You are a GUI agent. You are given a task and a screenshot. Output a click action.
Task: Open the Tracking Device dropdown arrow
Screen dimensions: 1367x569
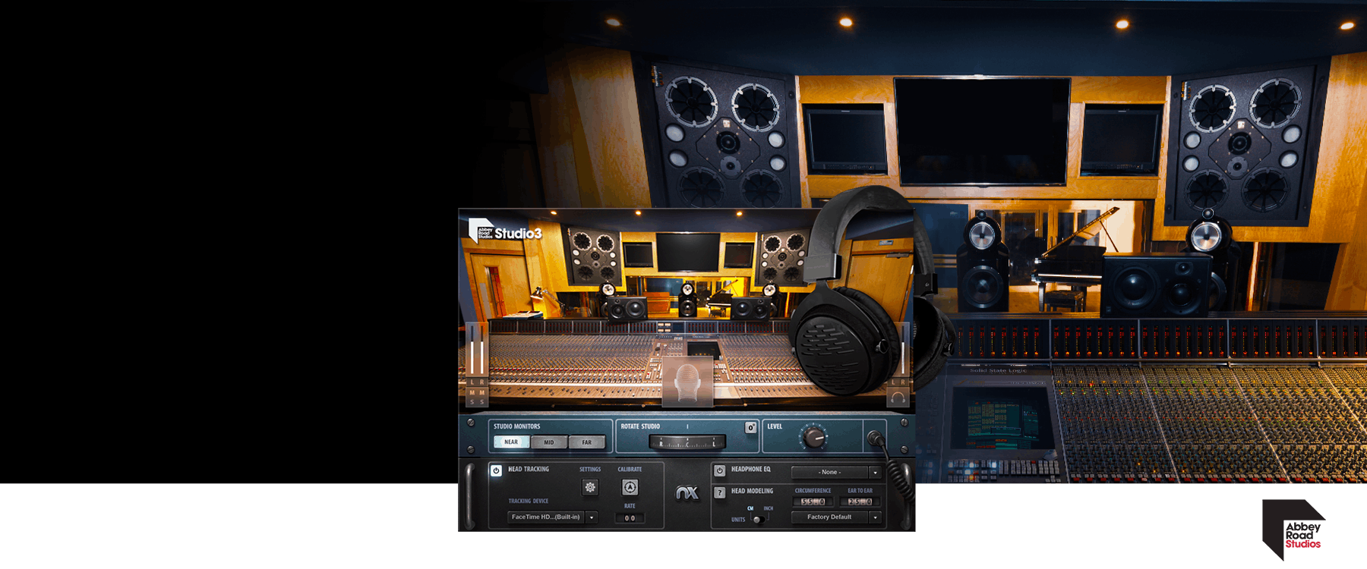(x=592, y=517)
